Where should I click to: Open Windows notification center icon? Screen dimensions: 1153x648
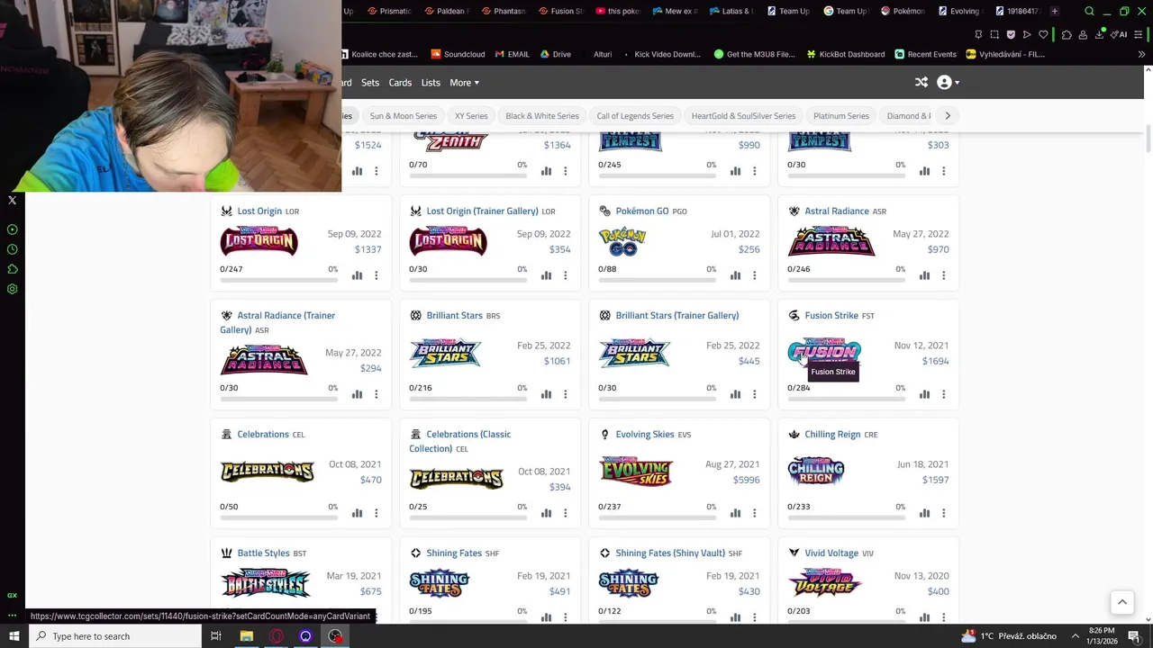tap(1133, 636)
